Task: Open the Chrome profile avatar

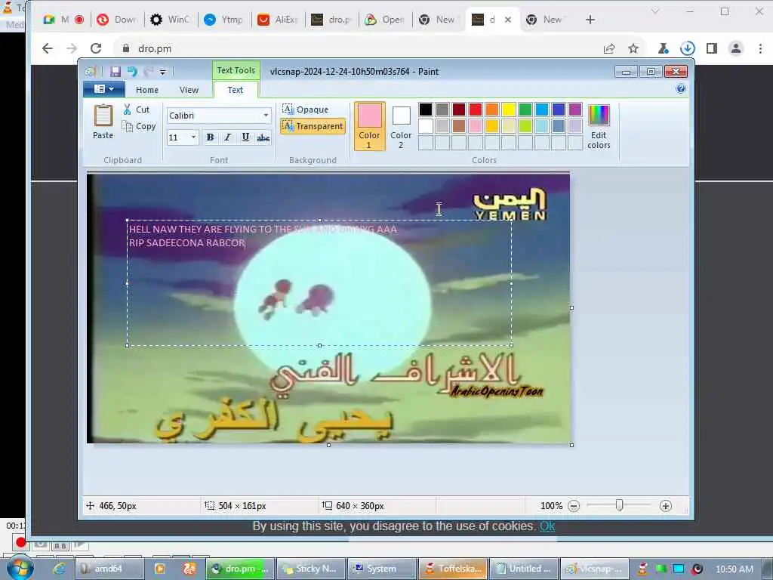Action: pyautogui.click(x=735, y=48)
